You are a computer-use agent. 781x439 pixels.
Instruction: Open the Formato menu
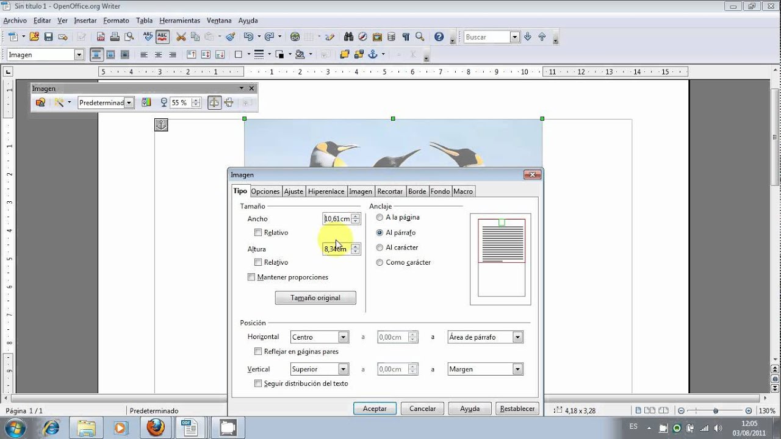pyautogui.click(x=116, y=20)
